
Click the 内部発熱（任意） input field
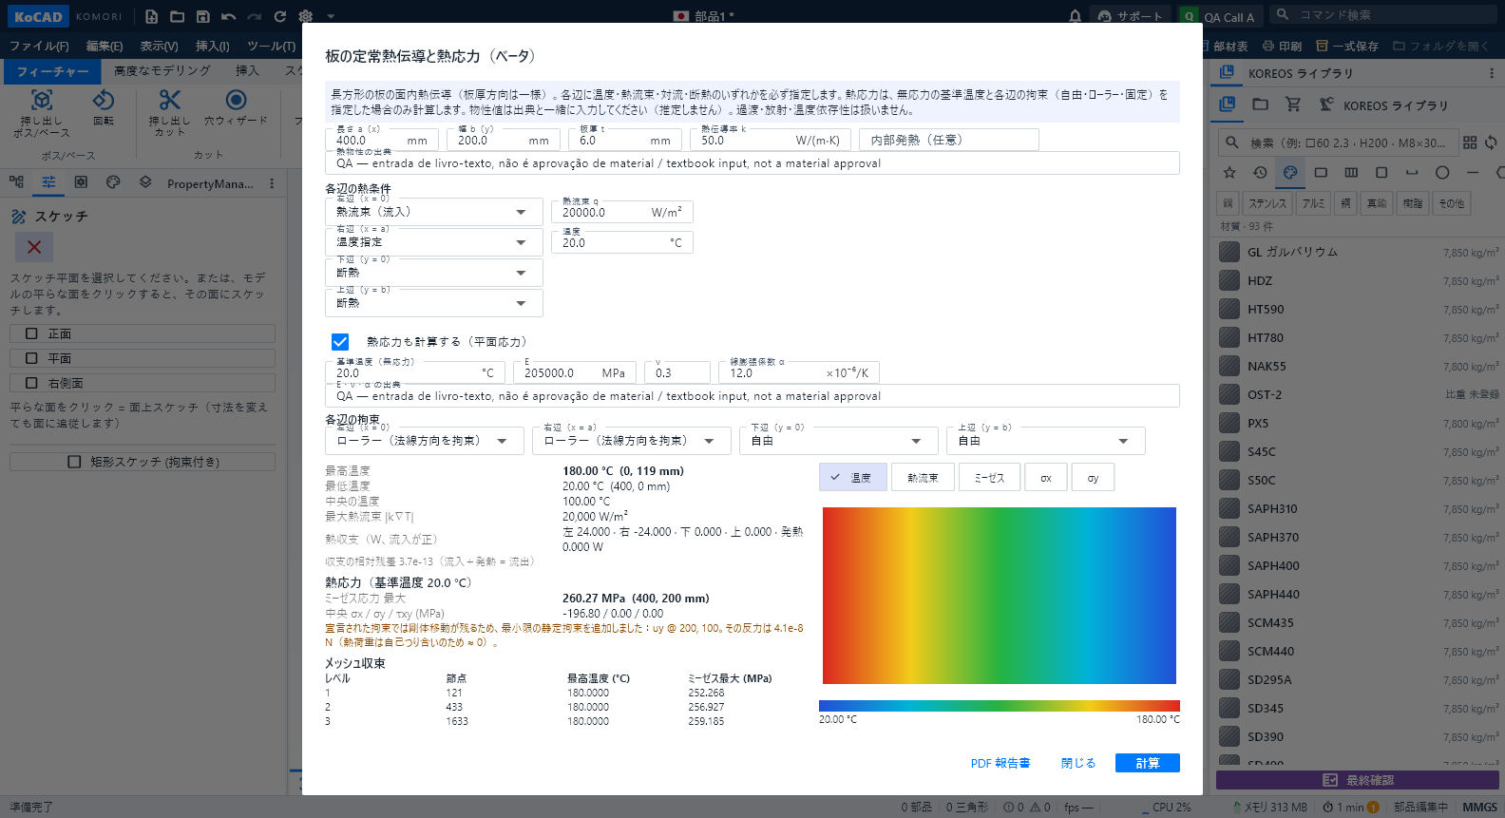tap(948, 140)
